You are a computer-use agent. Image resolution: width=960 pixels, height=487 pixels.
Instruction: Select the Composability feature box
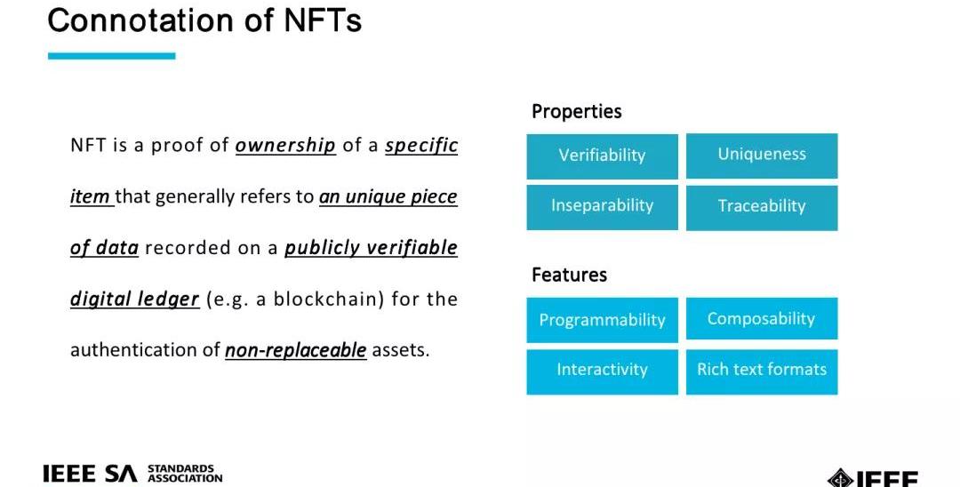click(762, 319)
